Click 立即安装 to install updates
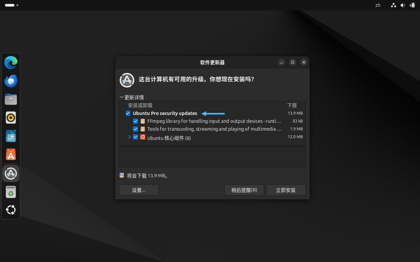The image size is (420, 262). [286, 190]
